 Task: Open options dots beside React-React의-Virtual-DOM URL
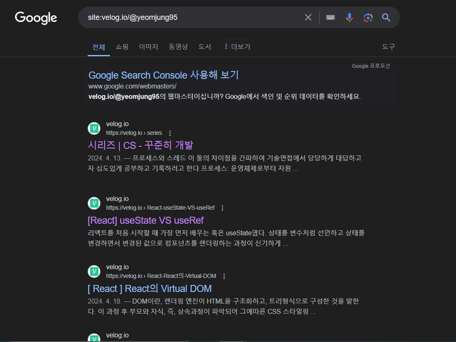[224, 276]
